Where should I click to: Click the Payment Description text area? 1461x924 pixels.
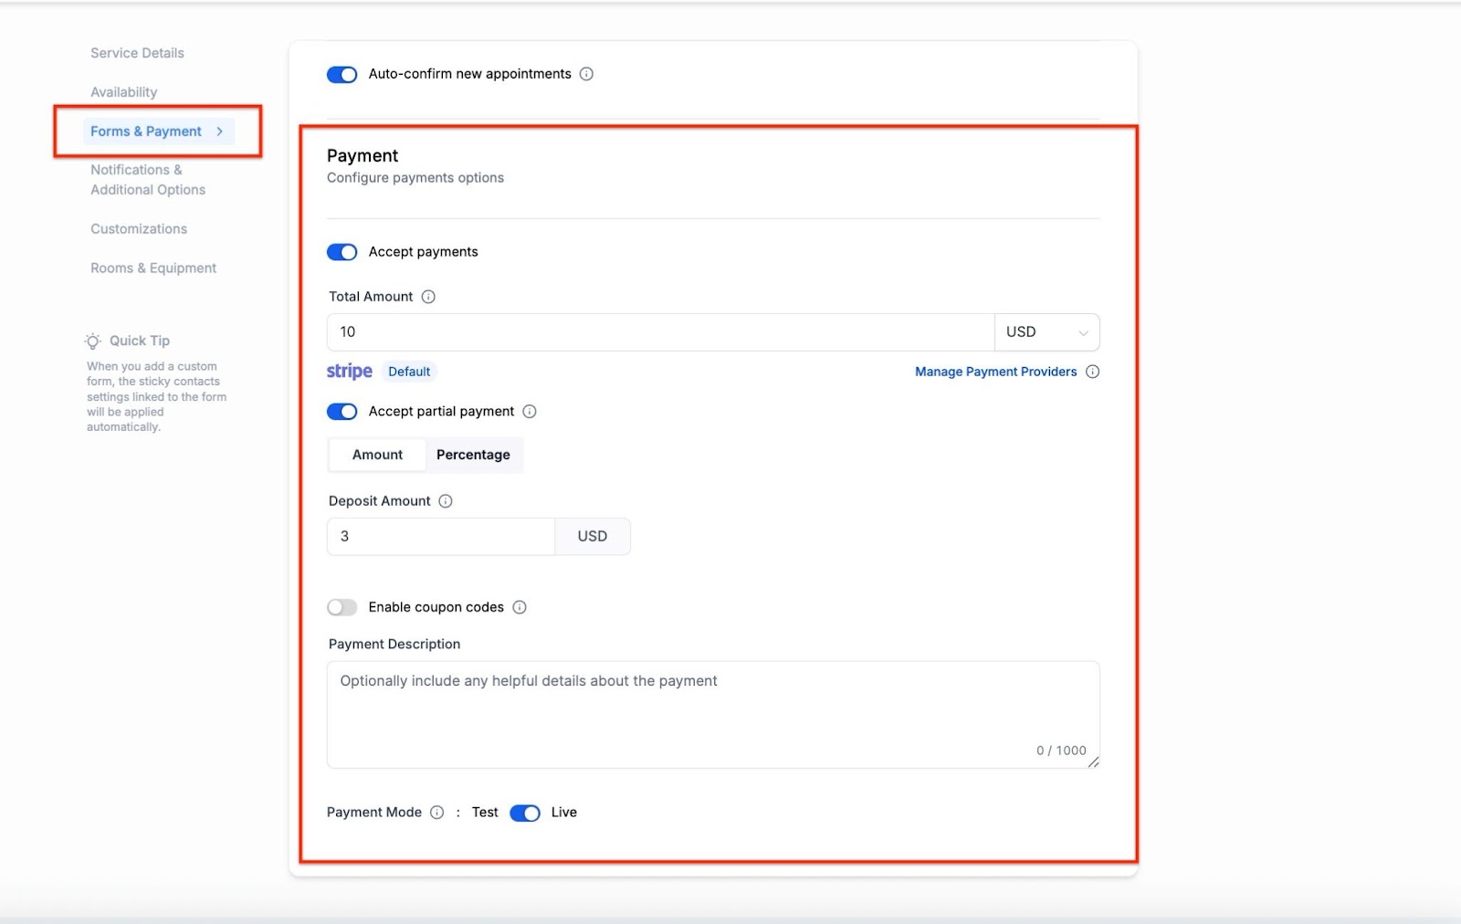pyautogui.click(x=712, y=714)
